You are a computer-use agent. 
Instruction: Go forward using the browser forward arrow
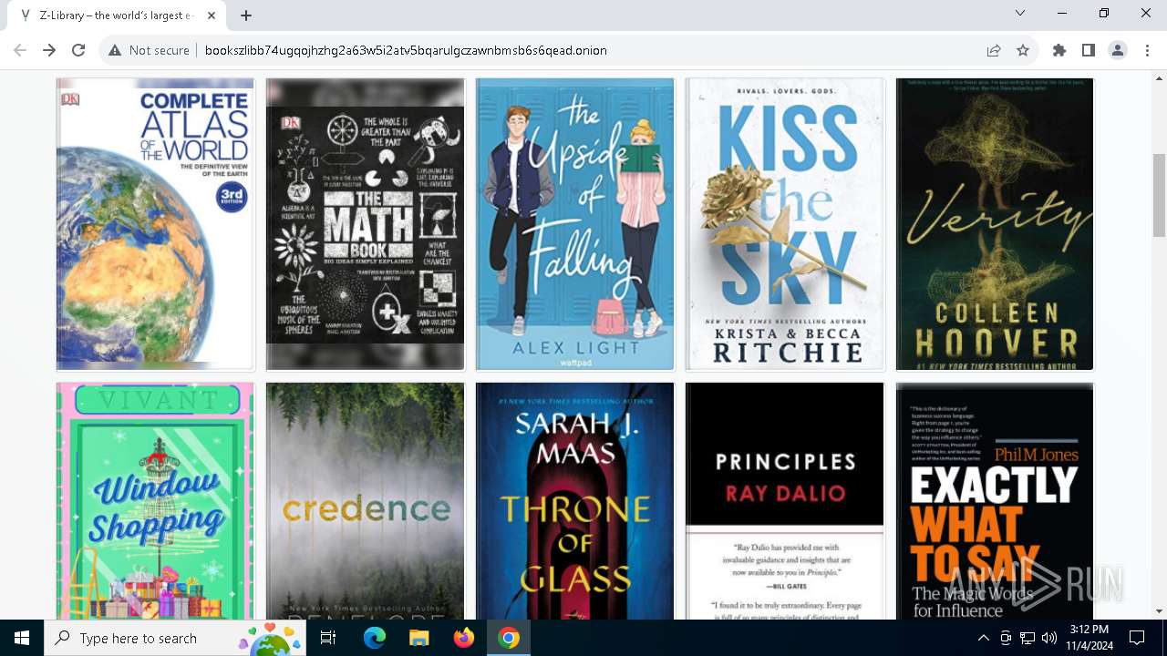(x=49, y=50)
